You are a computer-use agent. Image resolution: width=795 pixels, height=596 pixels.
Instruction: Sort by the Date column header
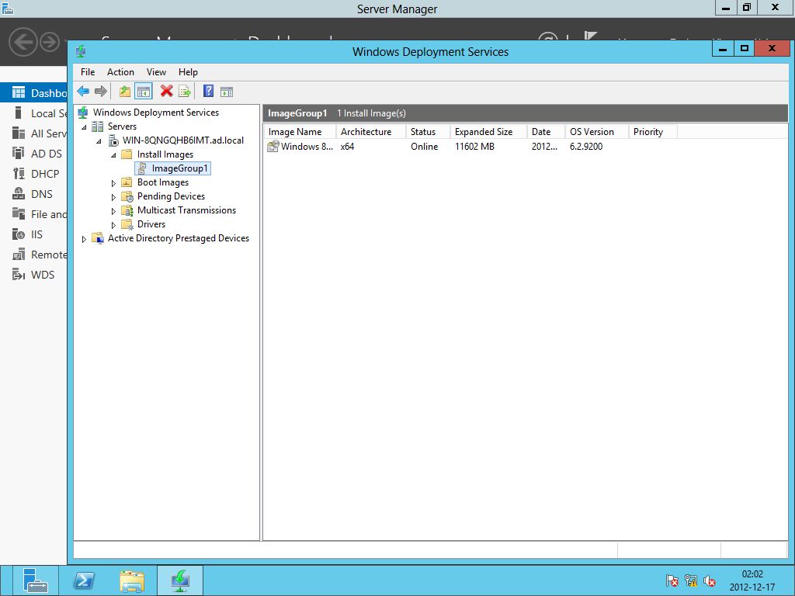point(546,132)
